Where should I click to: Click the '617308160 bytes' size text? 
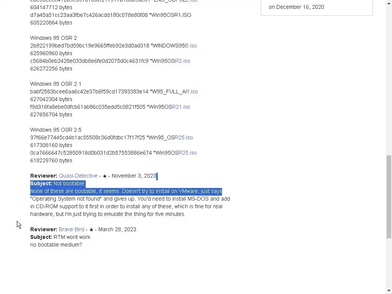51,145
